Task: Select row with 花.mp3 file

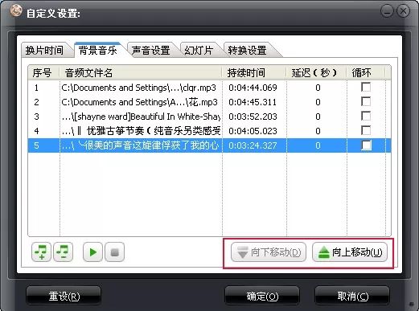Action: (209, 102)
